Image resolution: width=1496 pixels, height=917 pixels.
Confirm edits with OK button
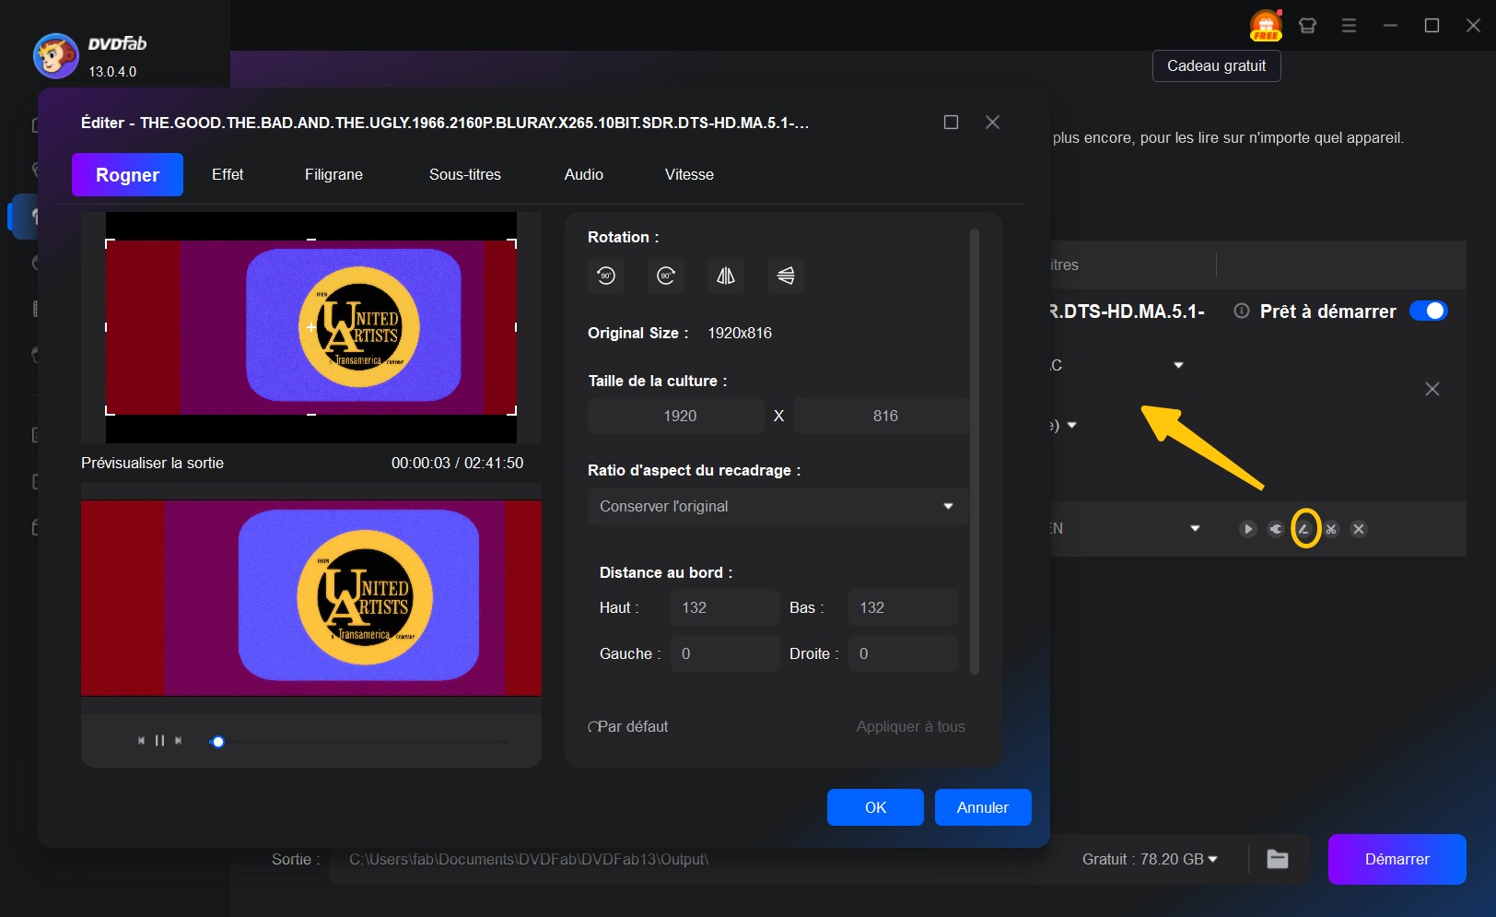(875, 807)
